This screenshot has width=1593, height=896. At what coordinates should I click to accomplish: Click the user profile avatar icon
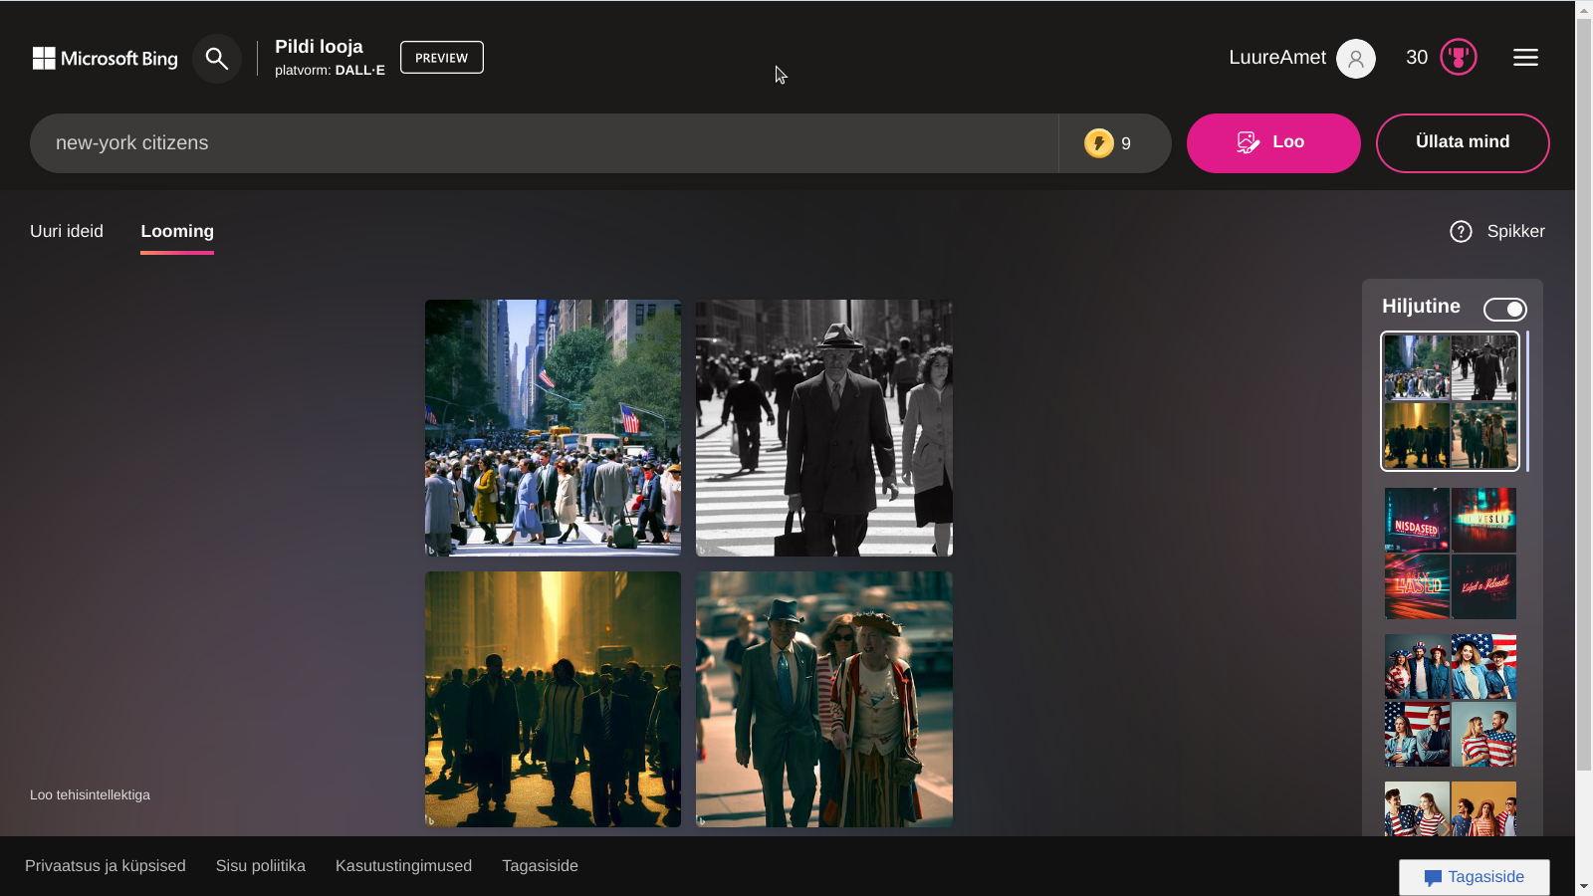1355,59
